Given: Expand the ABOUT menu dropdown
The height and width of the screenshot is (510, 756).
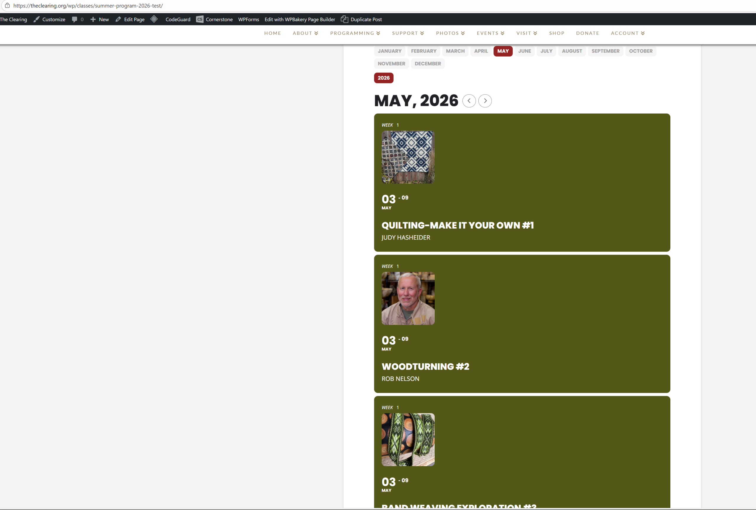Looking at the screenshot, I should [305, 33].
